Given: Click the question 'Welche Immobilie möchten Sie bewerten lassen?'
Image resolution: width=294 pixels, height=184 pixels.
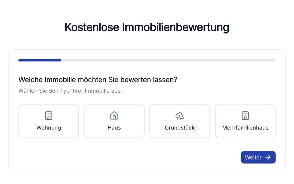Looking at the screenshot, I should click(97, 79).
